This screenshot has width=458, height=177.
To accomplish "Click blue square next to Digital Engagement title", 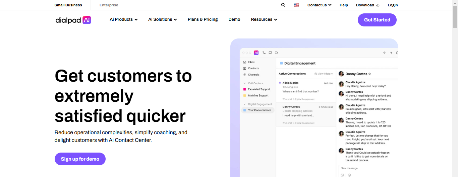I will coord(281,63).
